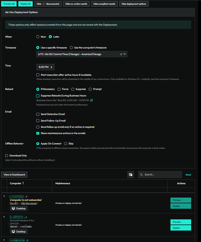Click the Deploy all button
201x242 pixels.
(x=25, y=4)
